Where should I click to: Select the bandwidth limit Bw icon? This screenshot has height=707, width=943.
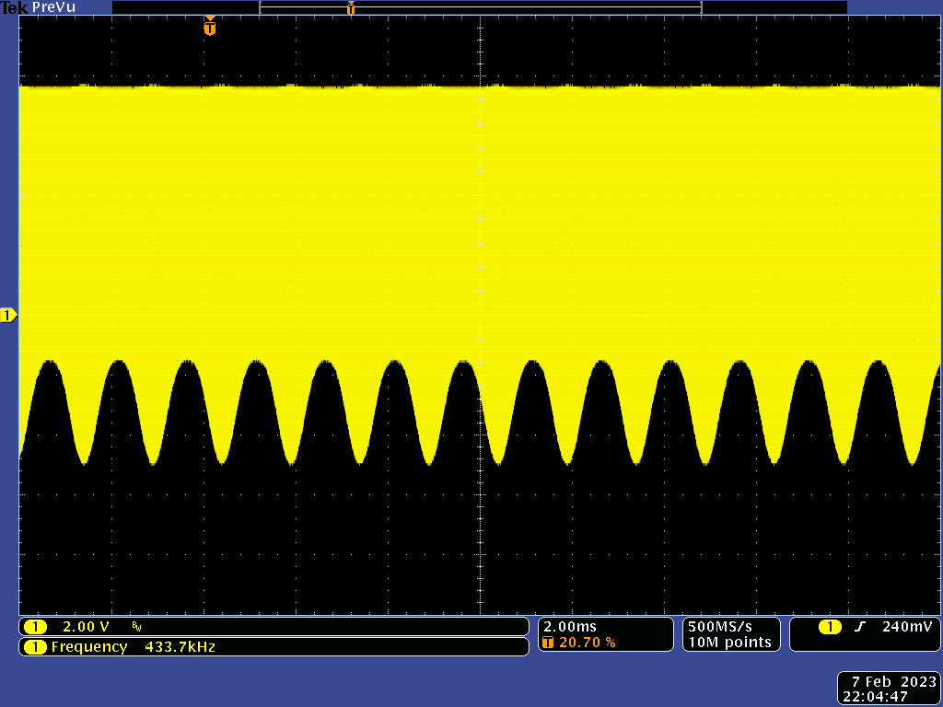point(136,627)
